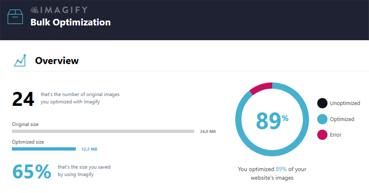
Task: Click the blue 89% link in caption
Action: [281, 169]
